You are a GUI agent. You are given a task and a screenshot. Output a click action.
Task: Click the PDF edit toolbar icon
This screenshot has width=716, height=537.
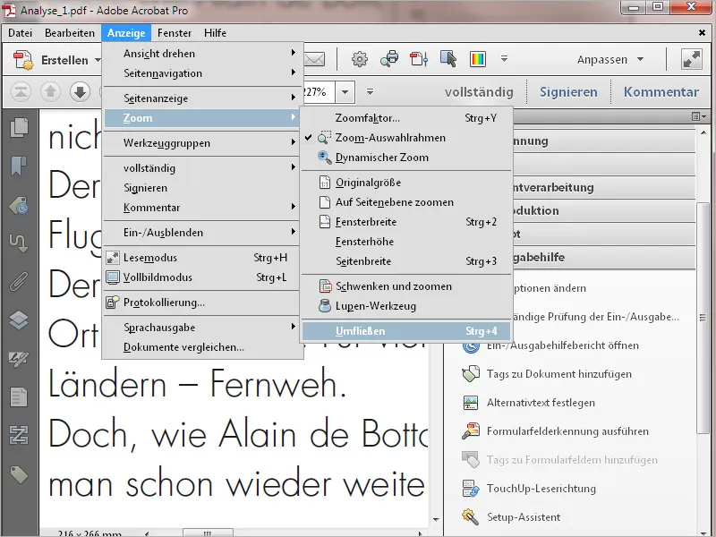[419, 59]
